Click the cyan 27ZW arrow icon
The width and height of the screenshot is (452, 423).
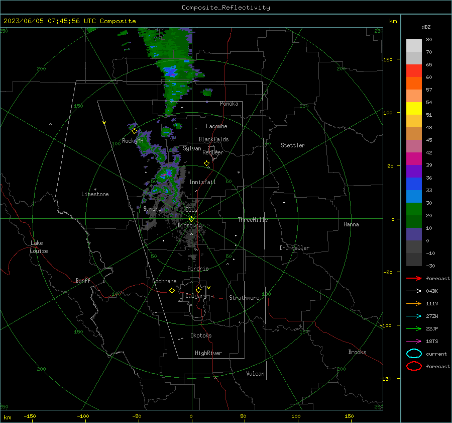414,316
